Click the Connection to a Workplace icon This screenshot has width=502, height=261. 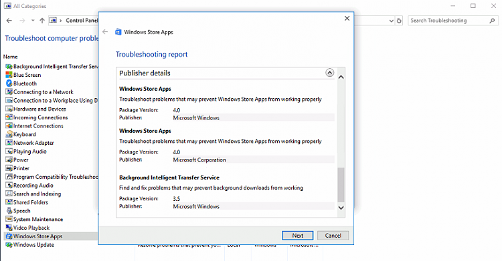(x=9, y=100)
